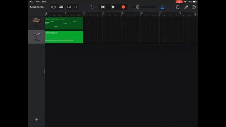The height and width of the screenshot is (127, 226).
Task: Open the loop browser
Action: pyautogui.click(x=178, y=7)
